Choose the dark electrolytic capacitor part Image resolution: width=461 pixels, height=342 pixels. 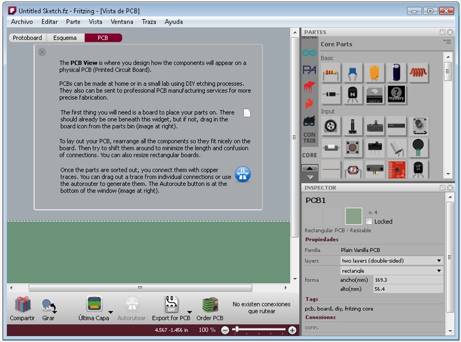396,73
